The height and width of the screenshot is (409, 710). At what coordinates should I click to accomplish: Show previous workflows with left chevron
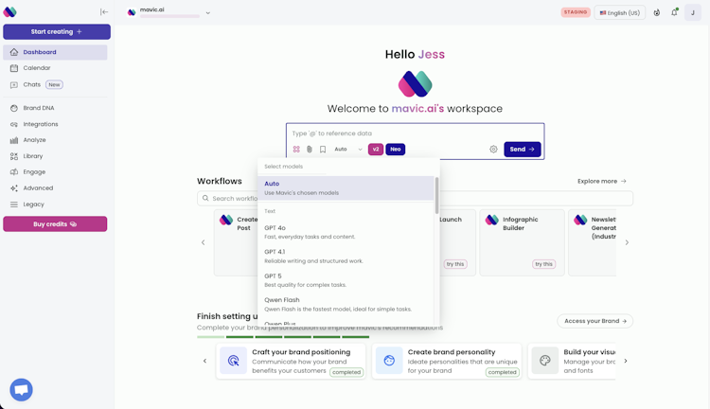point(203,242)
